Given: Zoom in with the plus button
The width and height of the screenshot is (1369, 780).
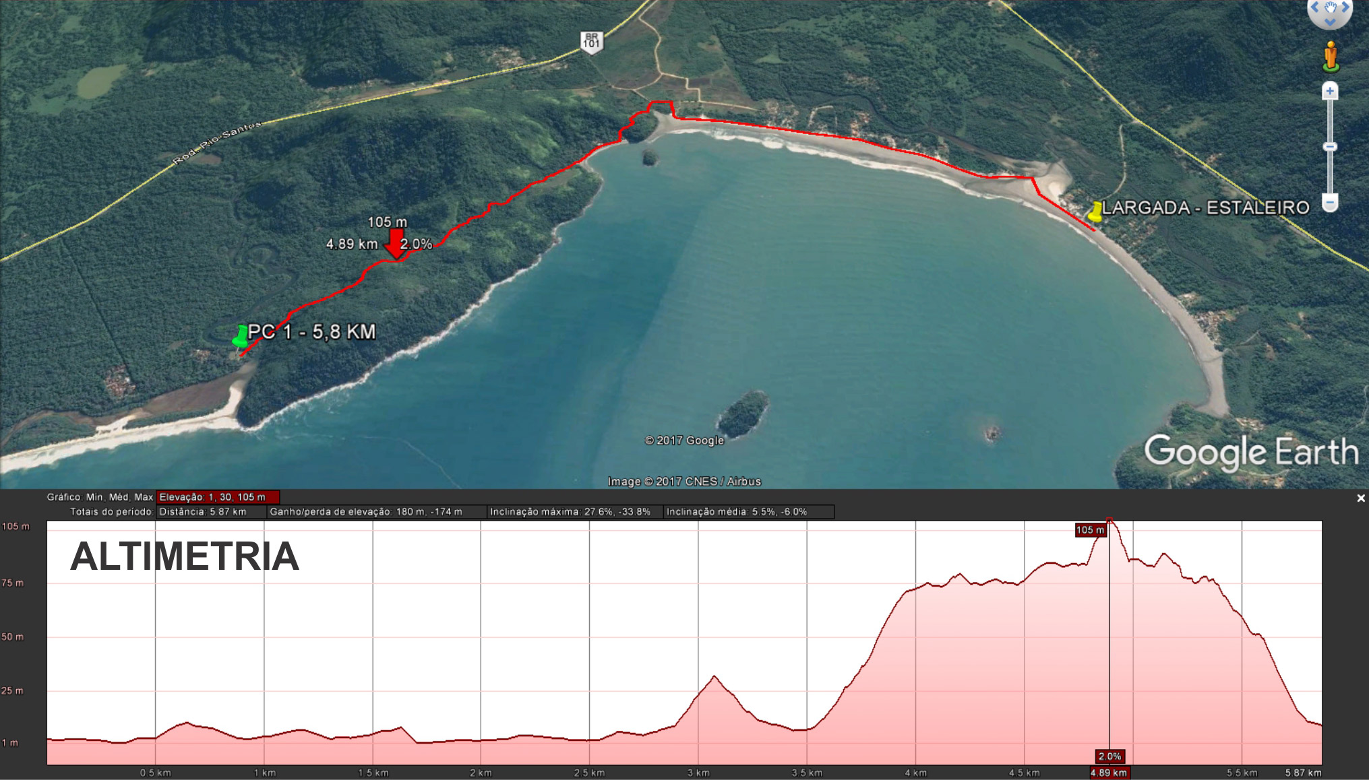Looking at the screenshot, I should point(1330,91).
